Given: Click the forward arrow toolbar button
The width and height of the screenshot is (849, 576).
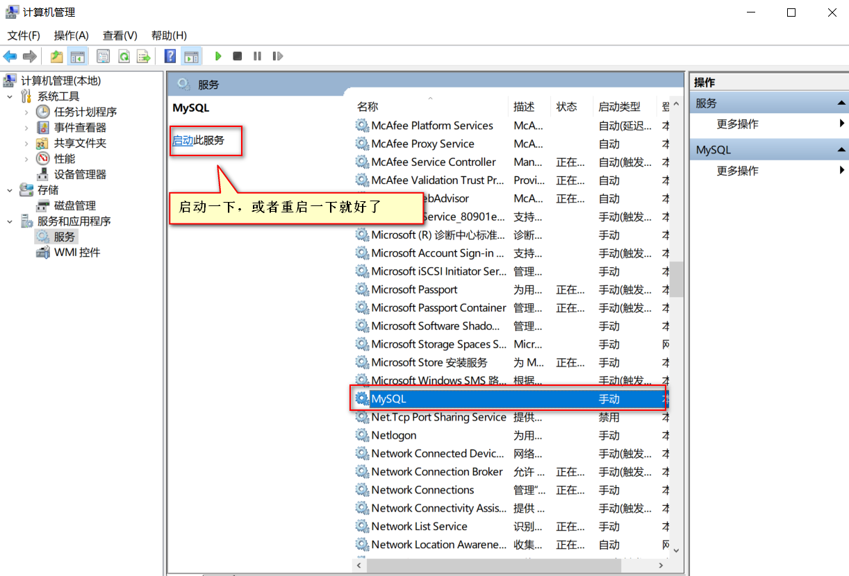Looking at the screenshot, I should click(29, 56).
